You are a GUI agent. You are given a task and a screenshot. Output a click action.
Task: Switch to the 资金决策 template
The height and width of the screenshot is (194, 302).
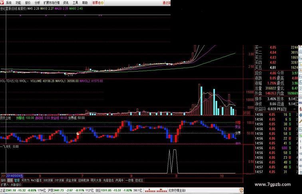coord(71,180)
